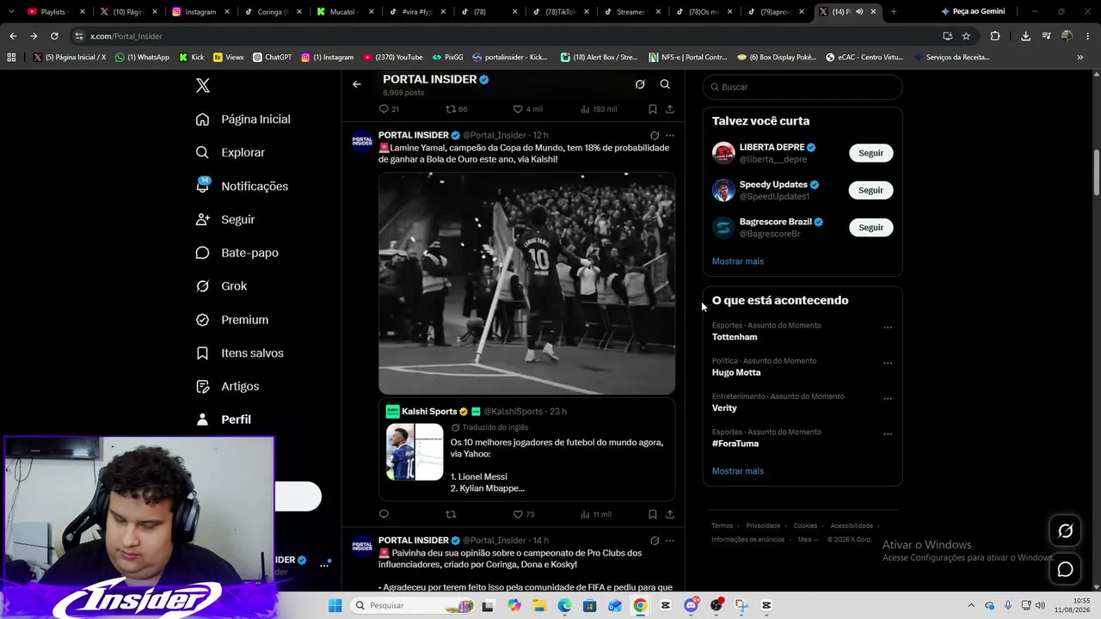Click Grok explain icon on Lamine Yamal post

click(655, 136)
